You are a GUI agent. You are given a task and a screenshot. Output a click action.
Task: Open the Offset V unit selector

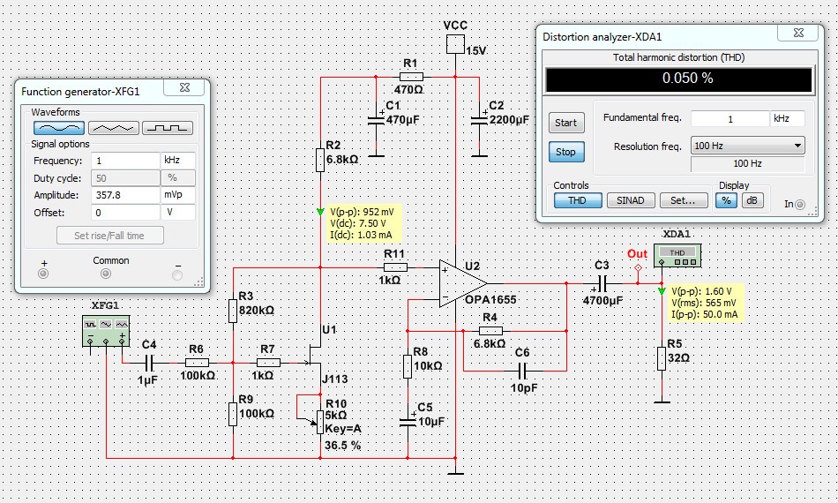click(177, 212)
